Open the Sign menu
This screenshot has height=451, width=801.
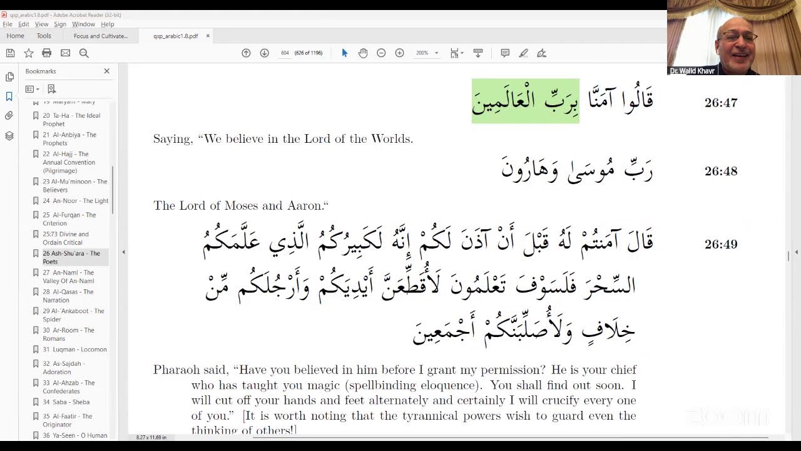(x=60, y=24)
